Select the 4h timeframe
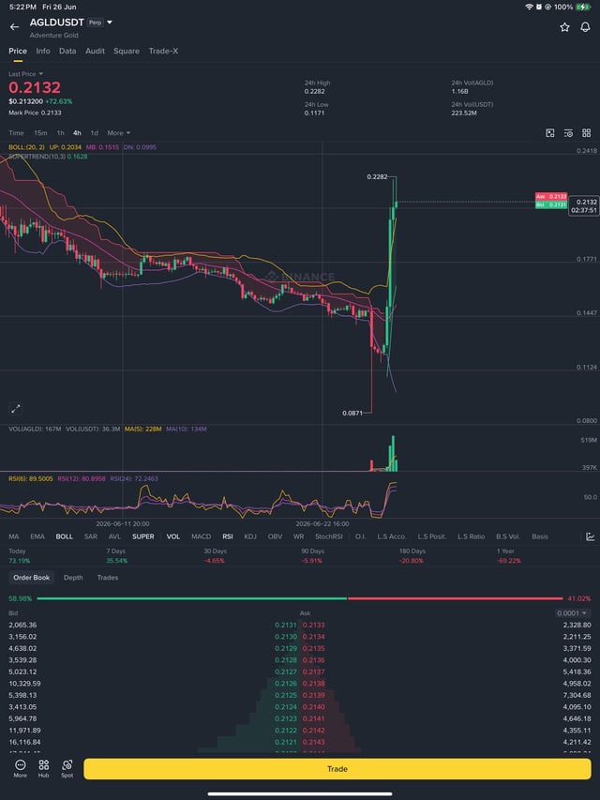This screenshot has height=800, width=600. point(77,133)
